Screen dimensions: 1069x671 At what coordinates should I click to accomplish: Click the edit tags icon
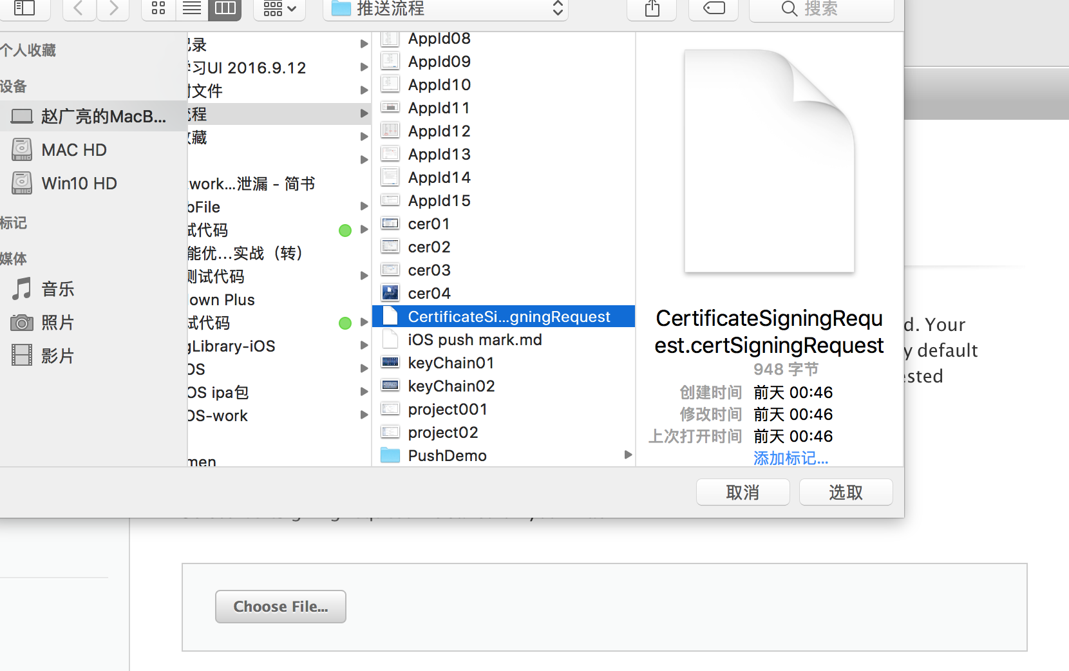pyautogui.click(x=714, y=8)
